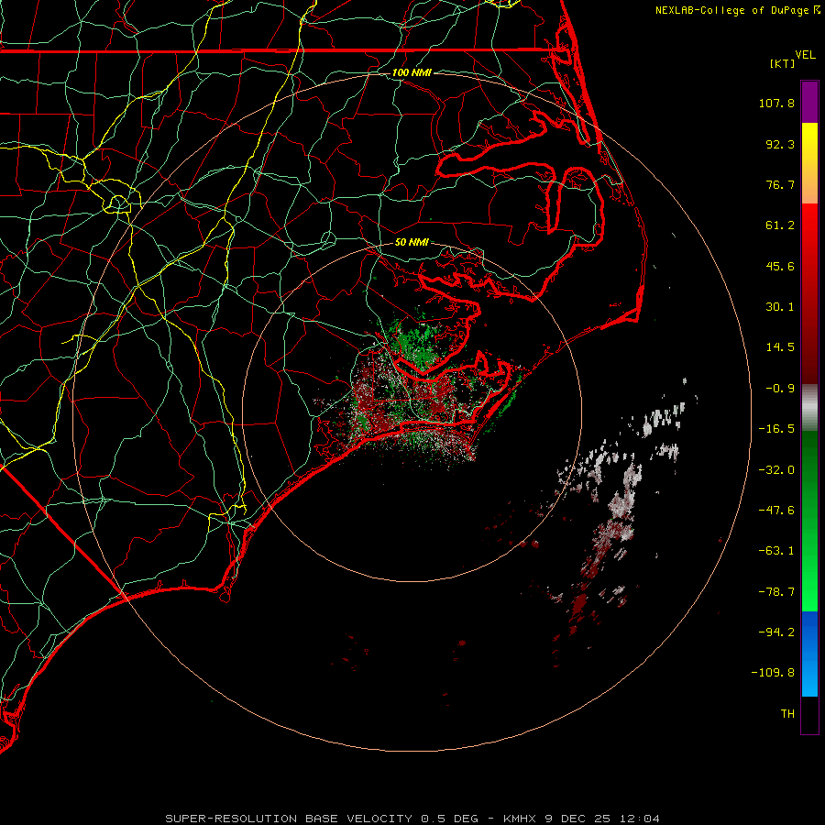Select the gray near-zero color bar segment
This screenshot has width=825, height=825.
click(x=809, y=408)
